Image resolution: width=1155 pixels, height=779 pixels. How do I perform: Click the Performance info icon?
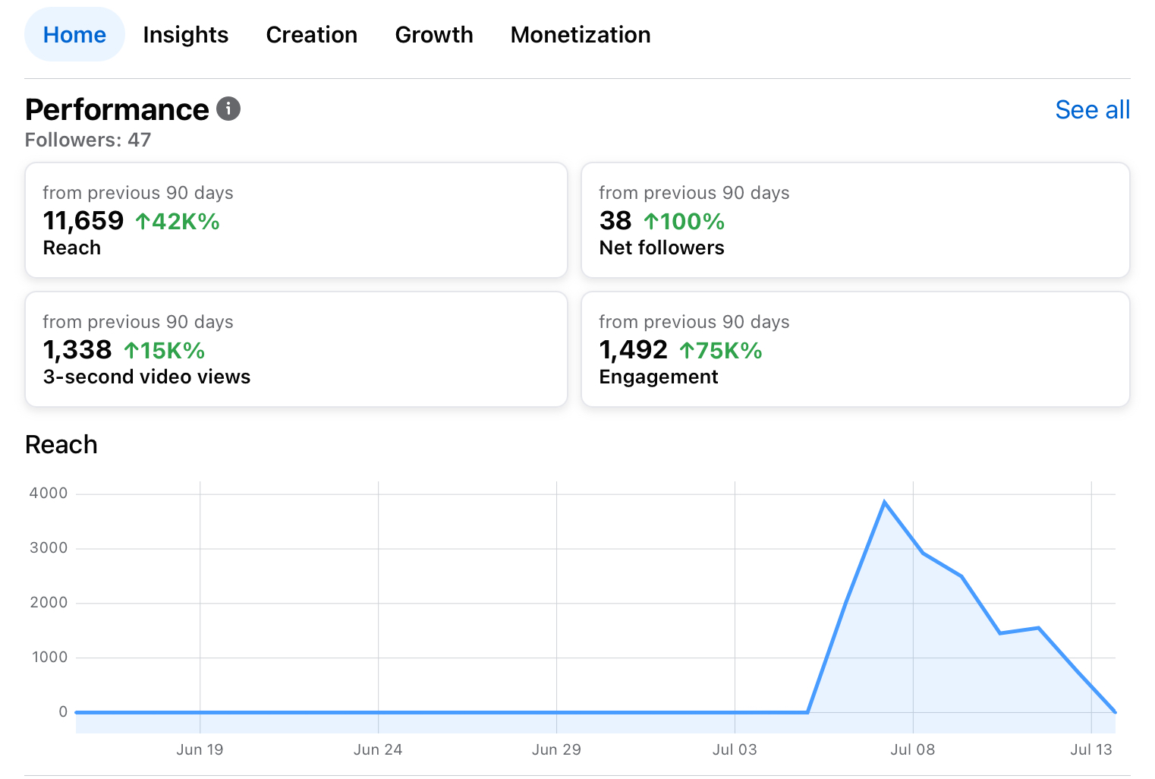[228, 109]
